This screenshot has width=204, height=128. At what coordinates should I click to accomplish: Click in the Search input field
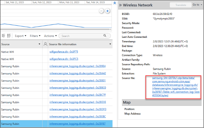pos(80,36)
